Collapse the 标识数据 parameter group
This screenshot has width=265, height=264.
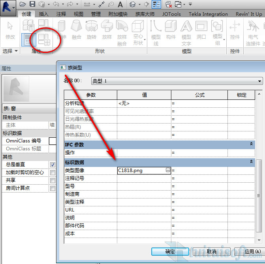[251, 162]
